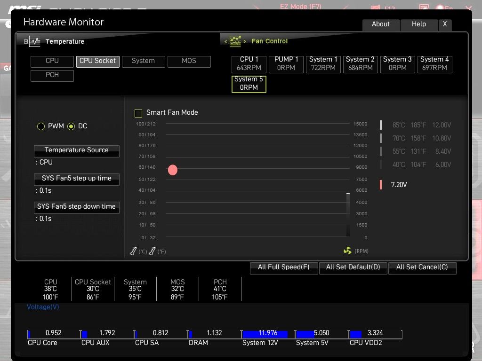Click the fan RPM icon
Image resolution: width=482 pixels, height=361 pixels.
(347, 251)
